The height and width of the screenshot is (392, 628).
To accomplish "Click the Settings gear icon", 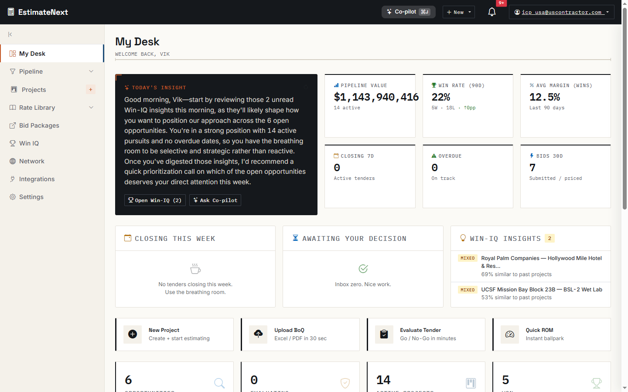I will click(13, 197).
